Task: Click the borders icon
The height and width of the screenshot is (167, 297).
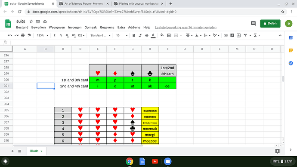Action: [x=169, y=35]
